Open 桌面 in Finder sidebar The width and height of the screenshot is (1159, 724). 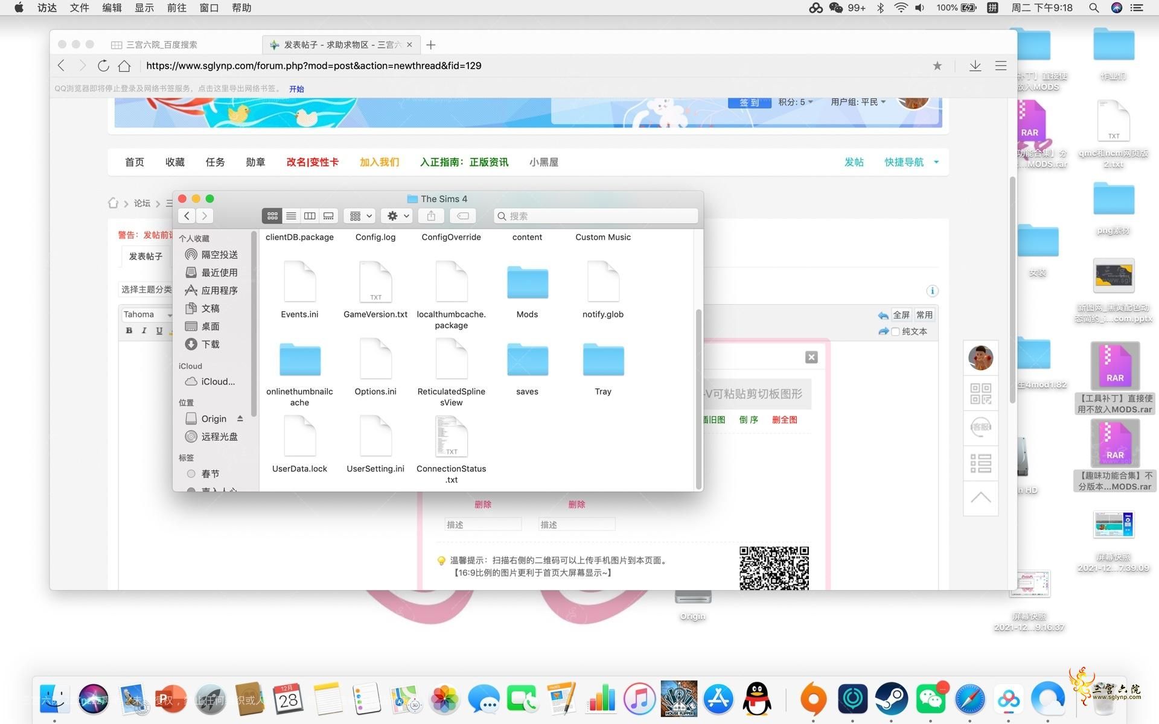[203, 326]
